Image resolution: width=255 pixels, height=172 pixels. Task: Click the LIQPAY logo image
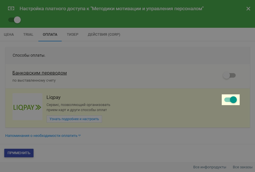tap(27, 107)
